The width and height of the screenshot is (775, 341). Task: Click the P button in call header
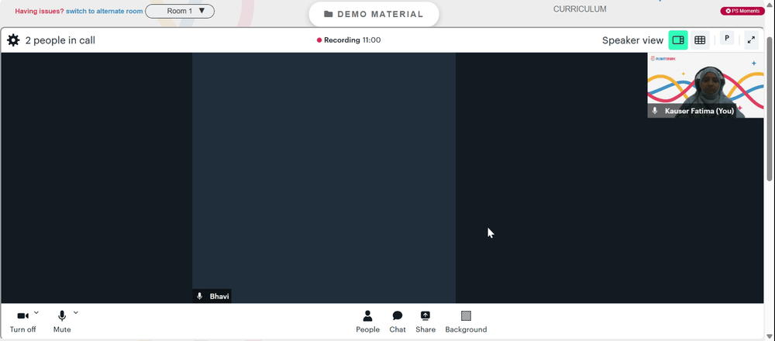point(727,38)
